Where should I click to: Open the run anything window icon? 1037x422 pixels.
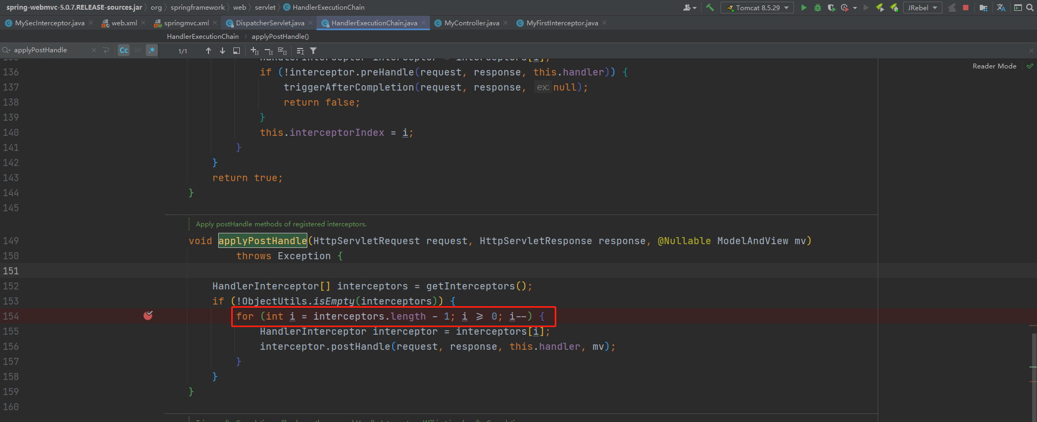pos(1018,8)
